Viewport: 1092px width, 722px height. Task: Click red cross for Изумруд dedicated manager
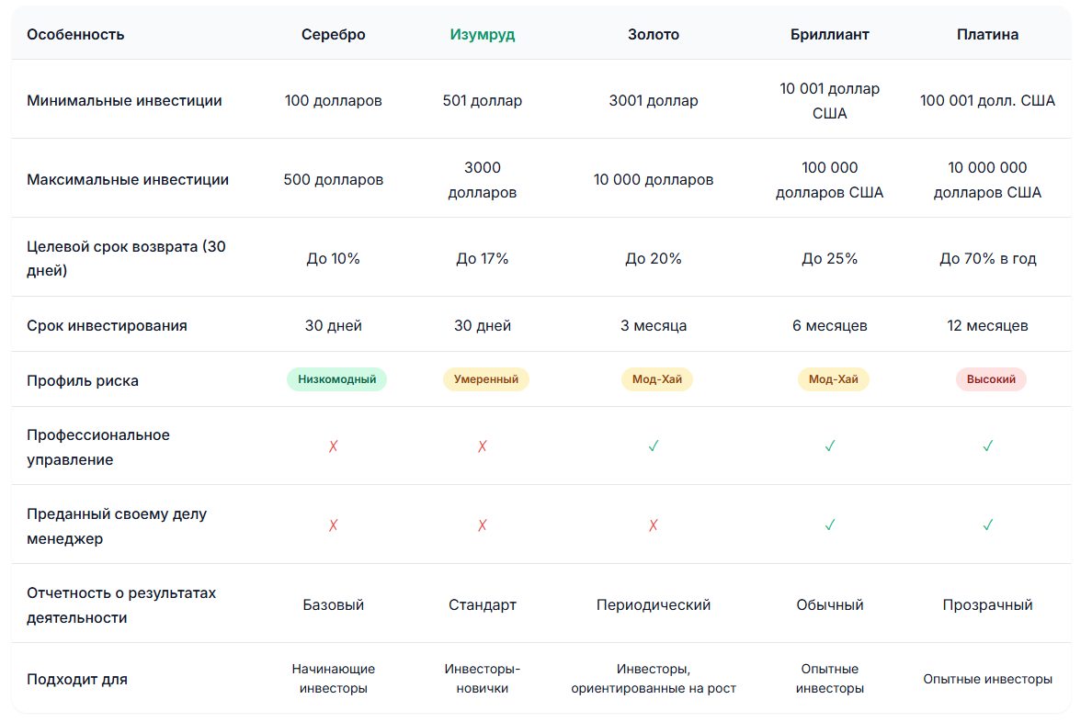(483, 525)
